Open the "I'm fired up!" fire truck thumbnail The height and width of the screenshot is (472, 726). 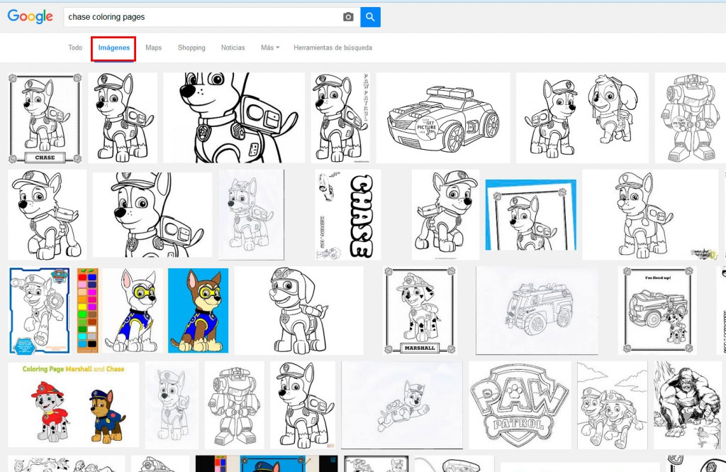point(657,311)
